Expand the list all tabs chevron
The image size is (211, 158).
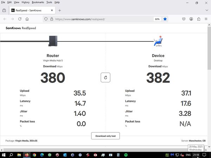(207, 10)
